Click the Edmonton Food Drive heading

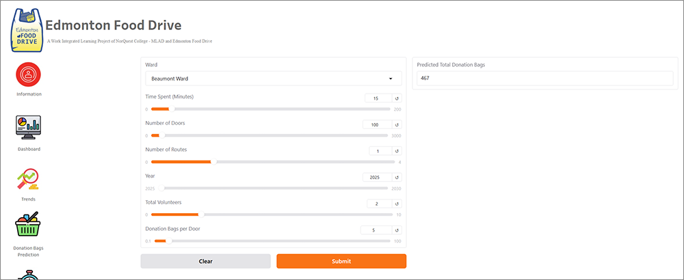[114, 26]
